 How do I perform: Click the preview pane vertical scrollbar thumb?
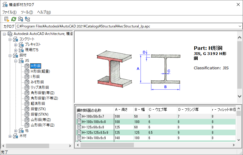[x=239, y=65]
